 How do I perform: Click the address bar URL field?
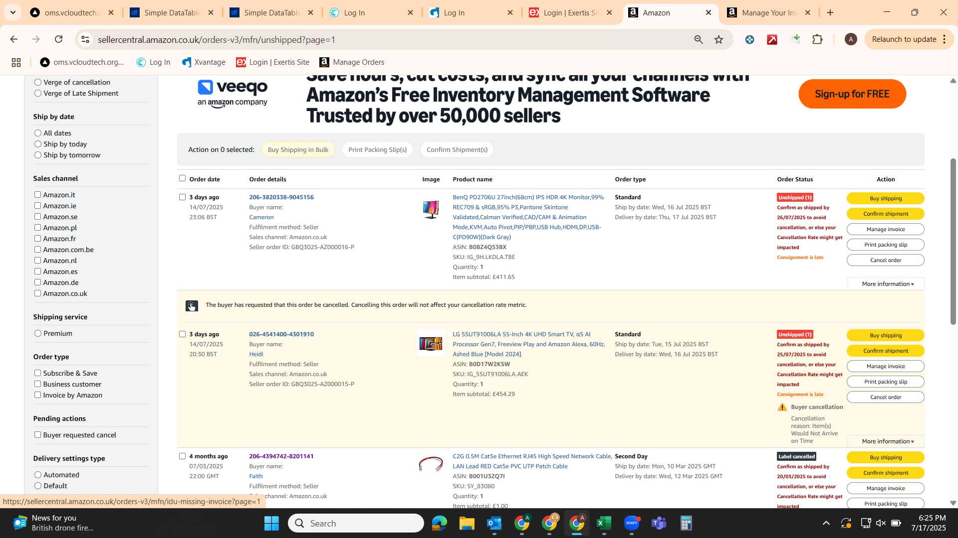[x=389, y=39]
